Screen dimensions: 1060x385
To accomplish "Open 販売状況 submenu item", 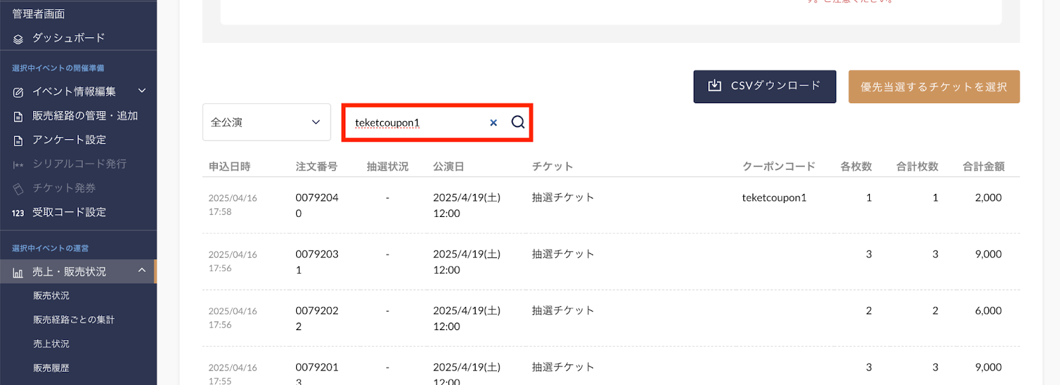I will [51, 296].
